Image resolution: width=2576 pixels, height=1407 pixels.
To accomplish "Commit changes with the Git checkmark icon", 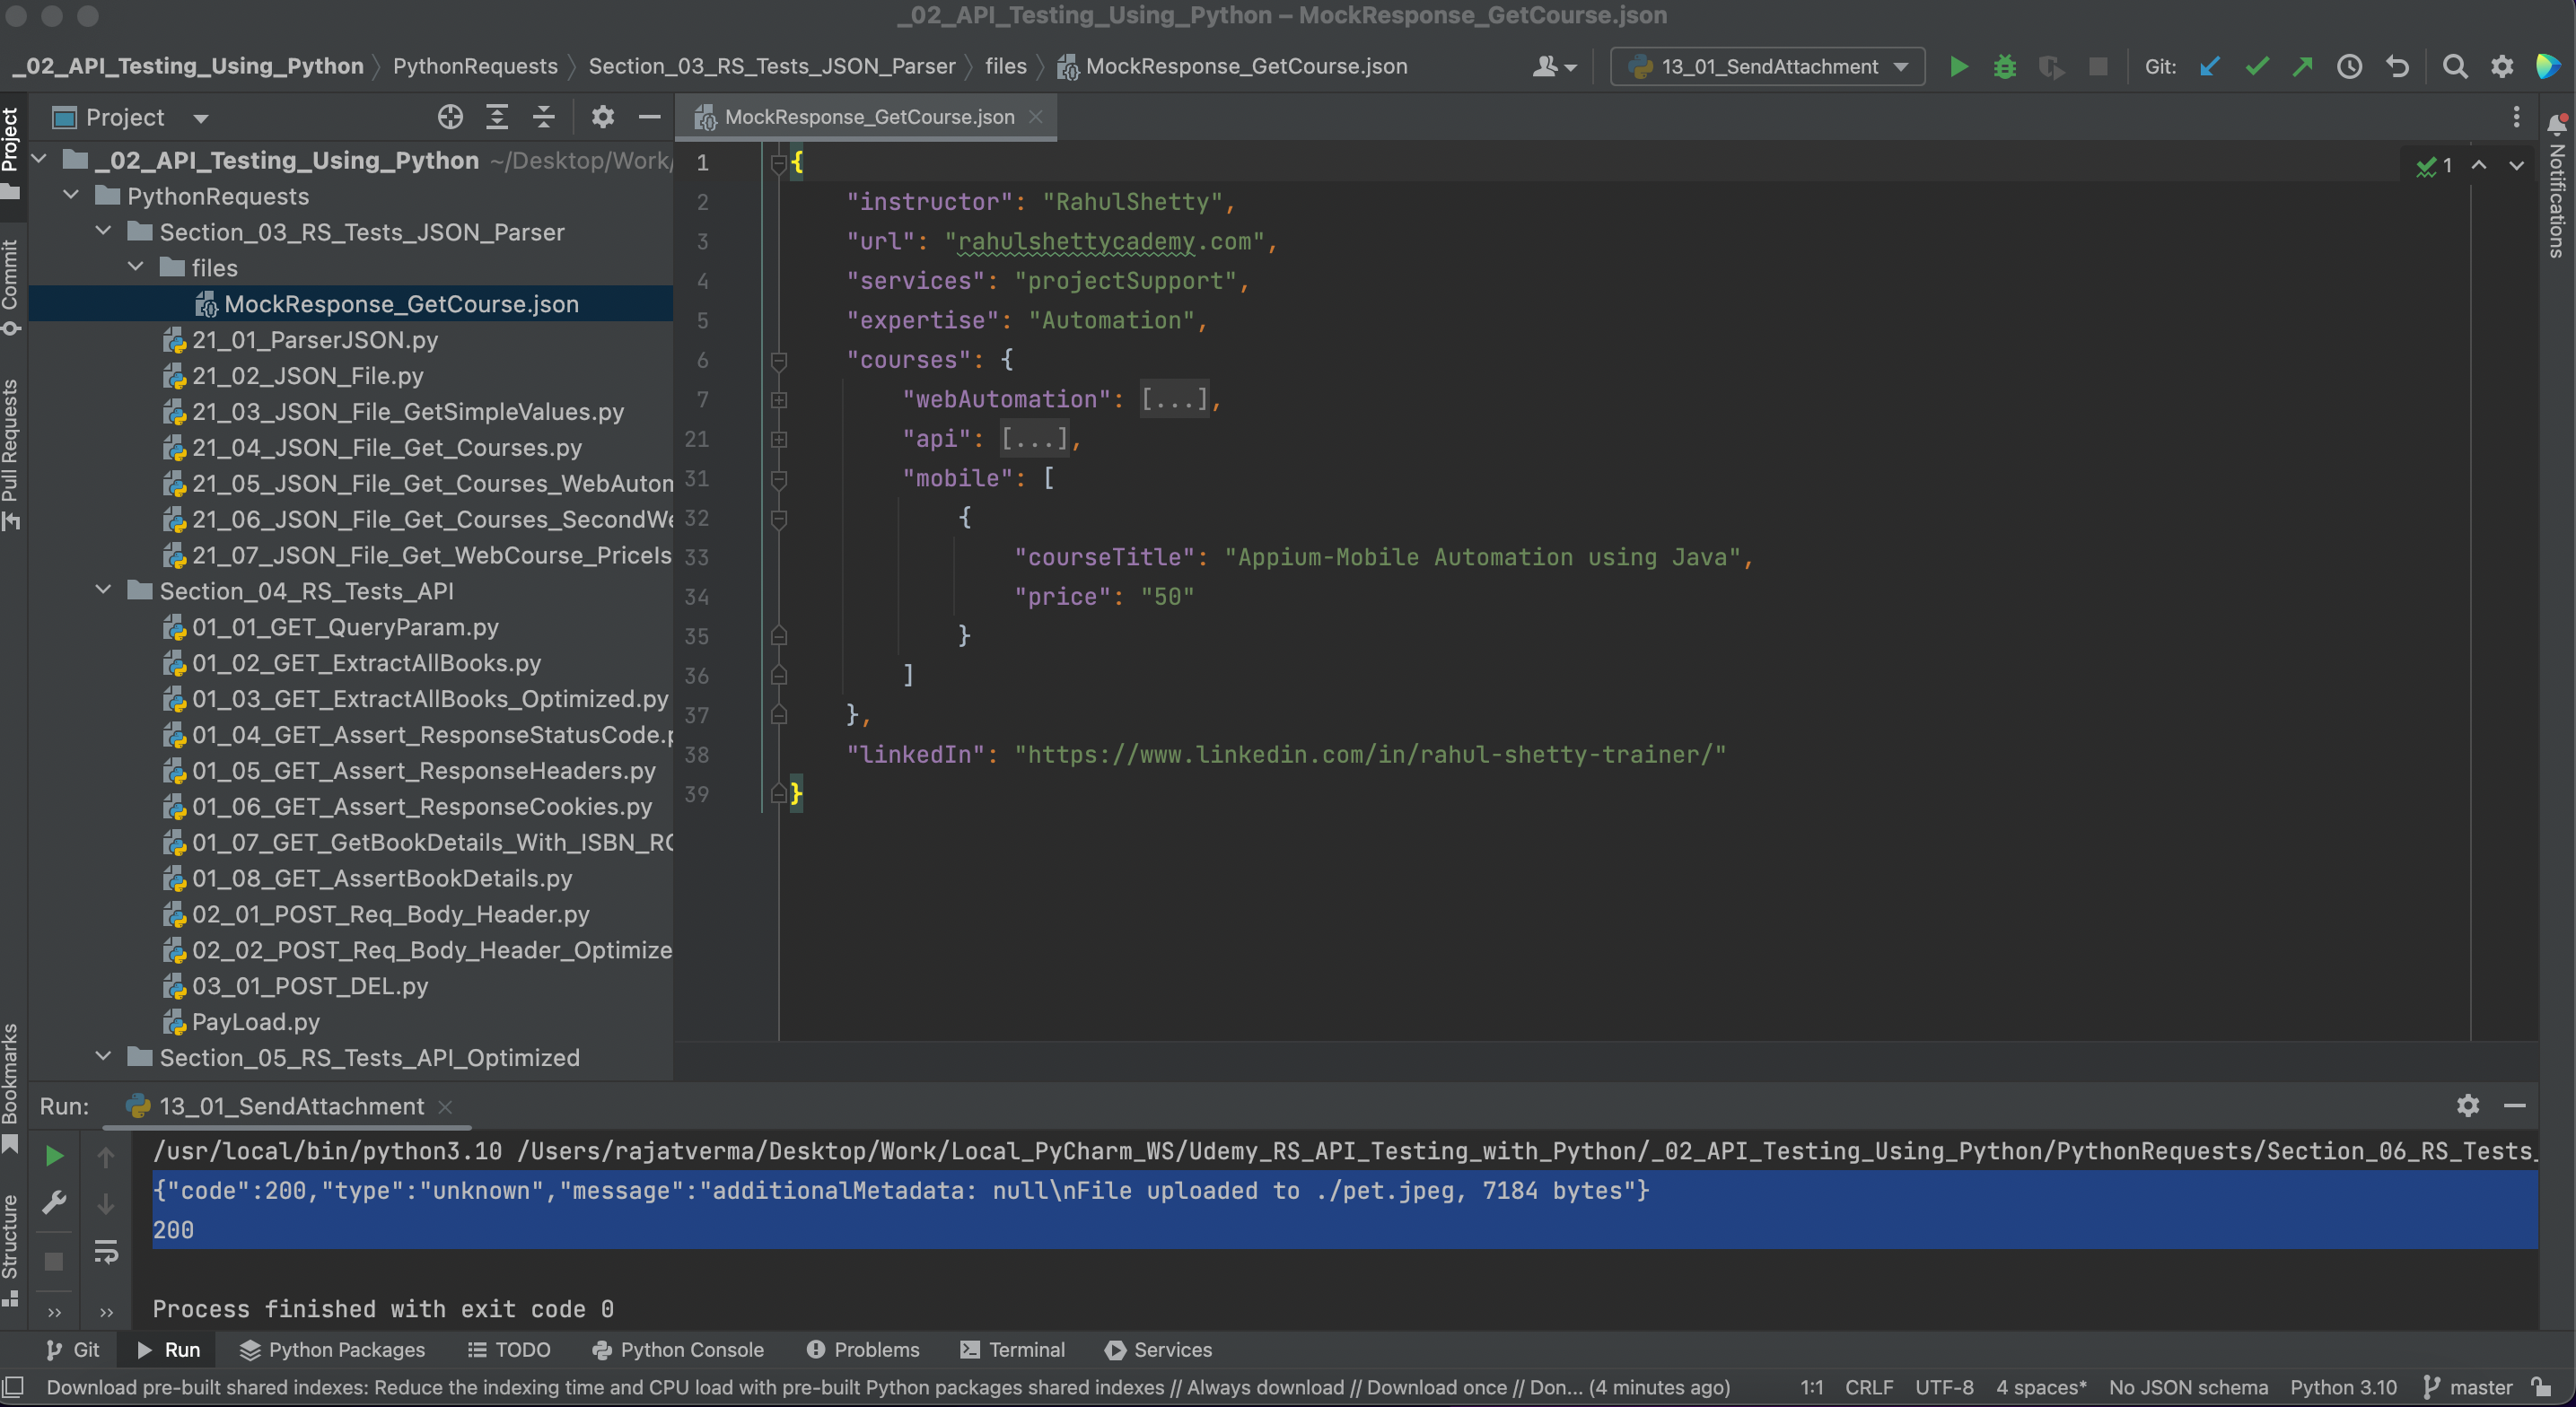I will [2256, 67].
